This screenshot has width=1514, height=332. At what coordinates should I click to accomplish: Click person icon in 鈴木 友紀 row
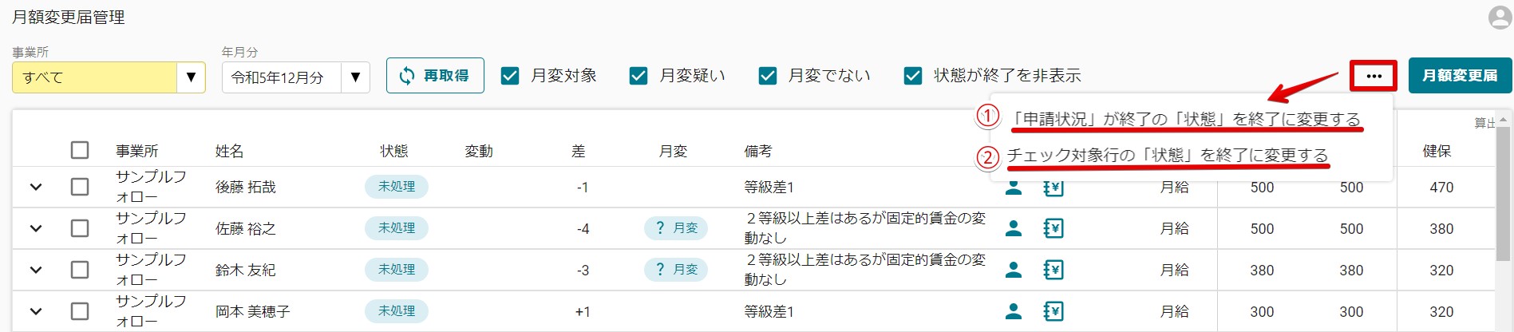[x=1014, y=270]
